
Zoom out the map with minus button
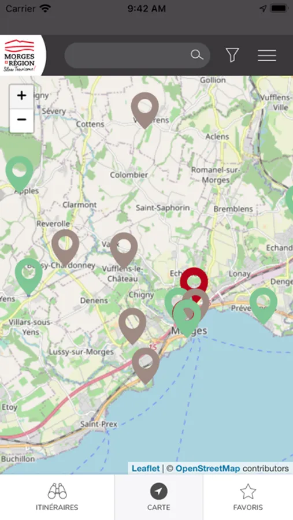coord(21,120)
